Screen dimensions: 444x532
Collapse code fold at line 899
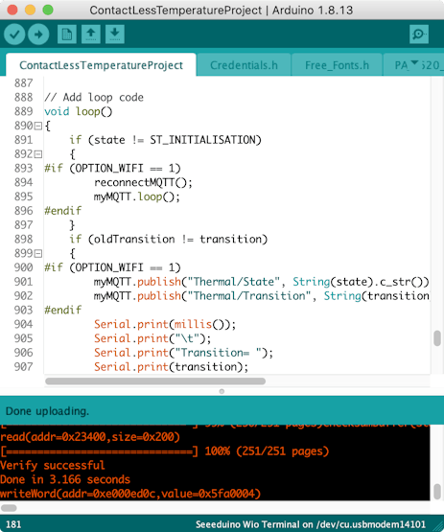[x=38, y=254]
